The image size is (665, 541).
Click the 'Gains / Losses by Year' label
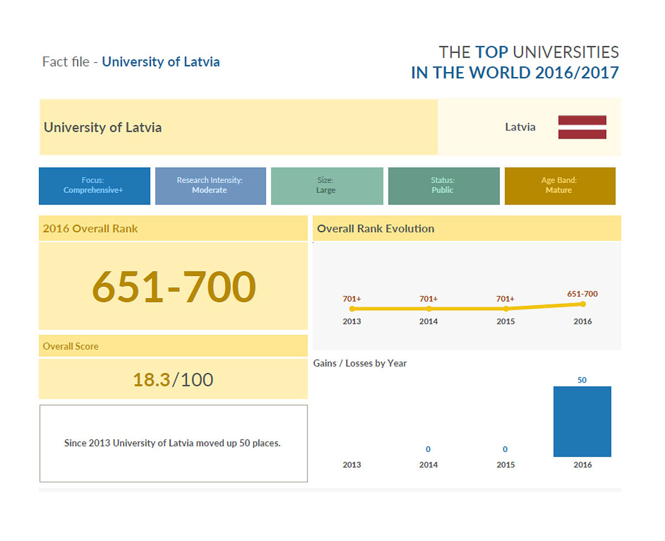pyautogui.click(x=360, y=364)
